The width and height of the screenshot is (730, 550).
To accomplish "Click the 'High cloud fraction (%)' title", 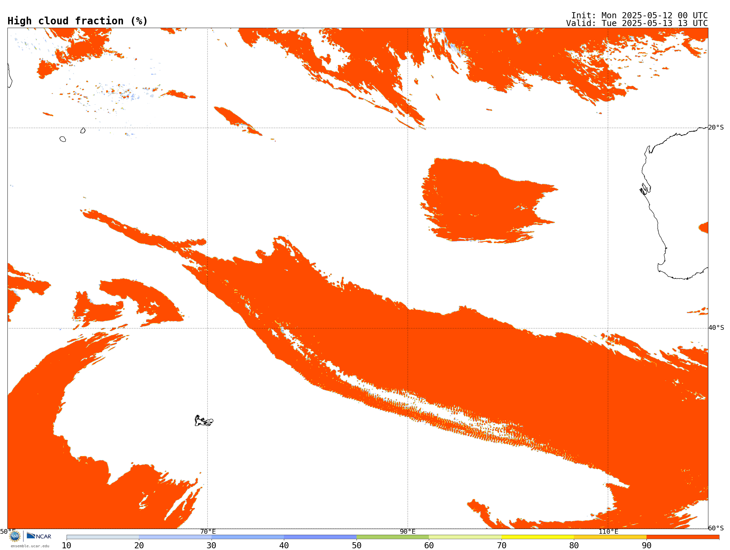I will [78, 21].
